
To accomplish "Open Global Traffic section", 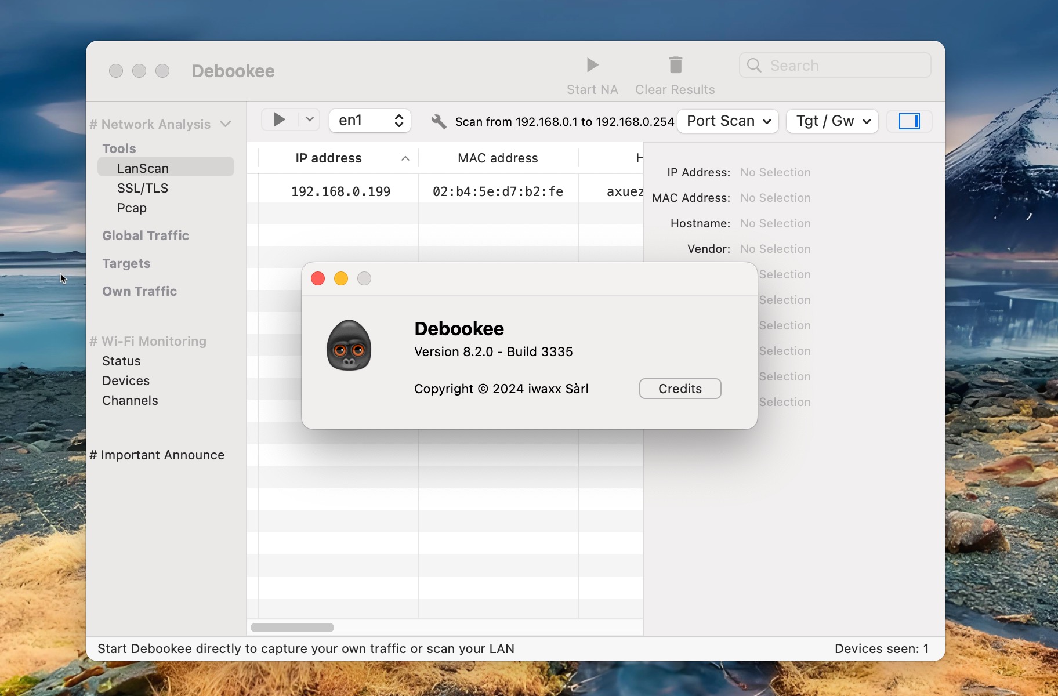I will point(146,235).
